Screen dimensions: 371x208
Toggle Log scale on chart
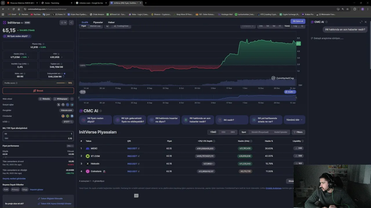point(295,26)
